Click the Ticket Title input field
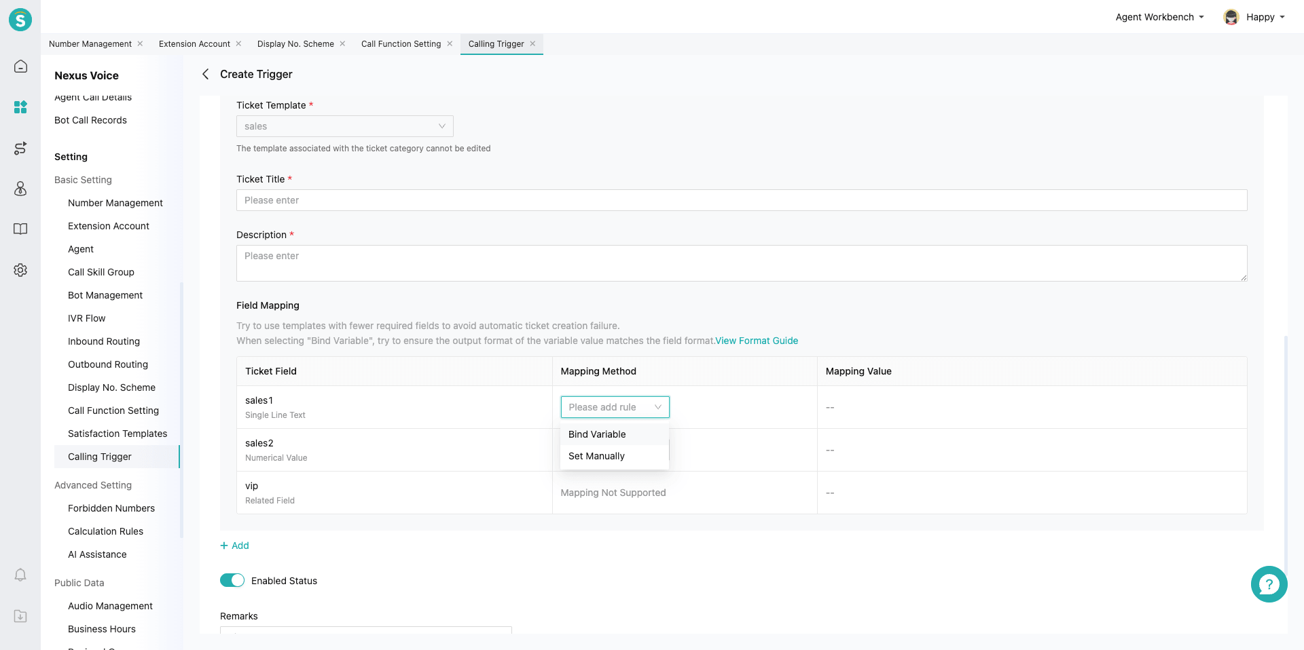Viewport: 1304px width, 650px height. click(x=742, y=200)
